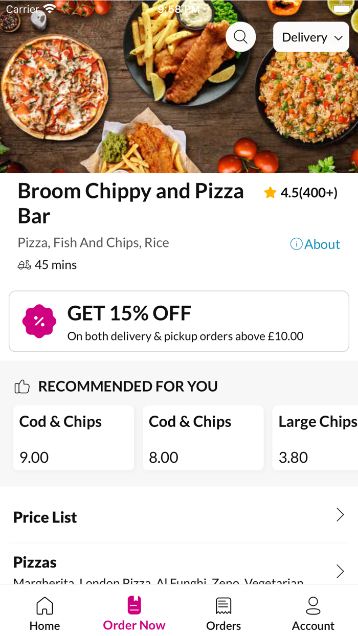
Task: Click the yellow star rating icon
Action: click(x=270, y=192)
